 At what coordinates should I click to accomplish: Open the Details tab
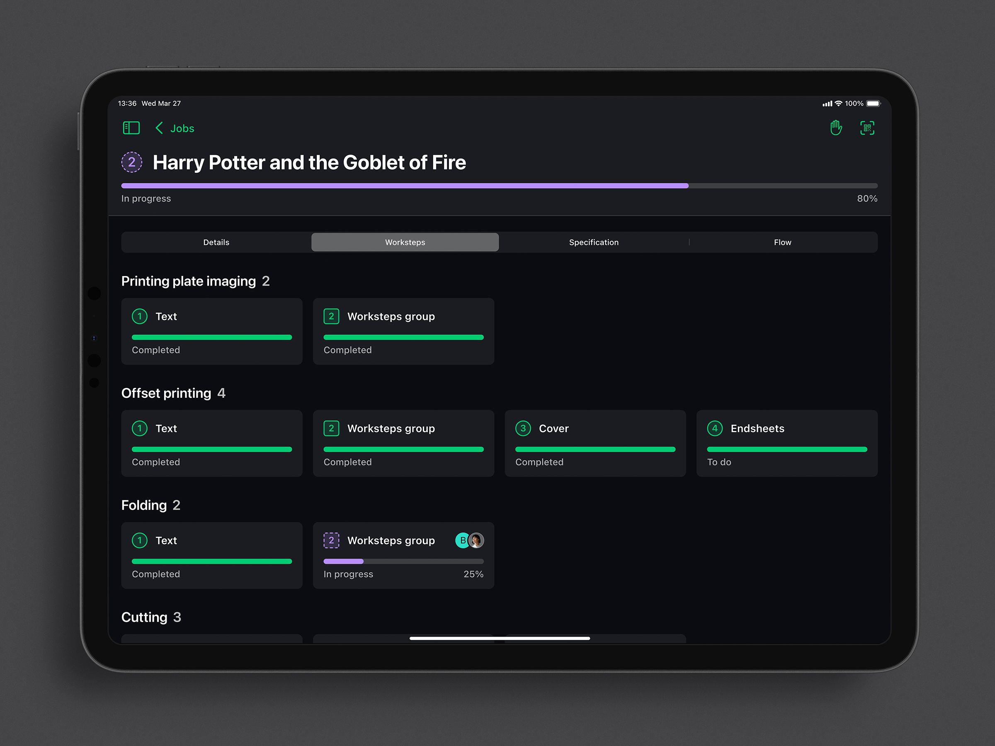pos(216,242)
